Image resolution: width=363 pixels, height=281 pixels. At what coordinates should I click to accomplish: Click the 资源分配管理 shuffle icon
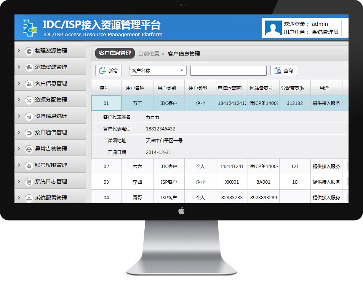click(29, 100)
